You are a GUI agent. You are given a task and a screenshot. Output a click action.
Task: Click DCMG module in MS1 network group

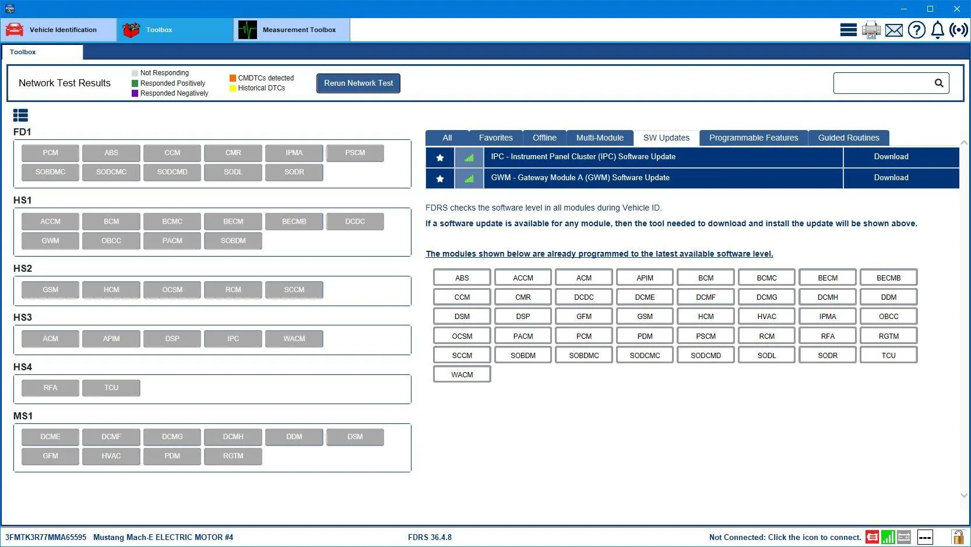click(x=172, y=437)
